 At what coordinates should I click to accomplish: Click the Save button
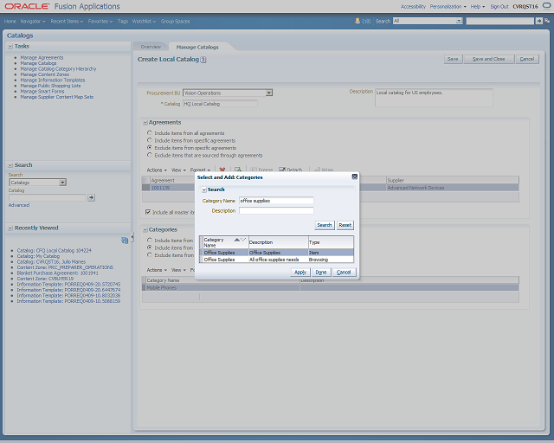[453, 59]
